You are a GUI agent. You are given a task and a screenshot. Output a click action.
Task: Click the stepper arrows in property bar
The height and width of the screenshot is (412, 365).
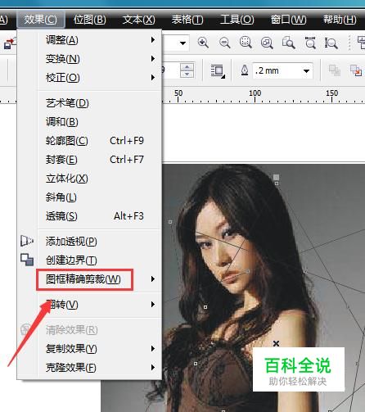[187, 70]
